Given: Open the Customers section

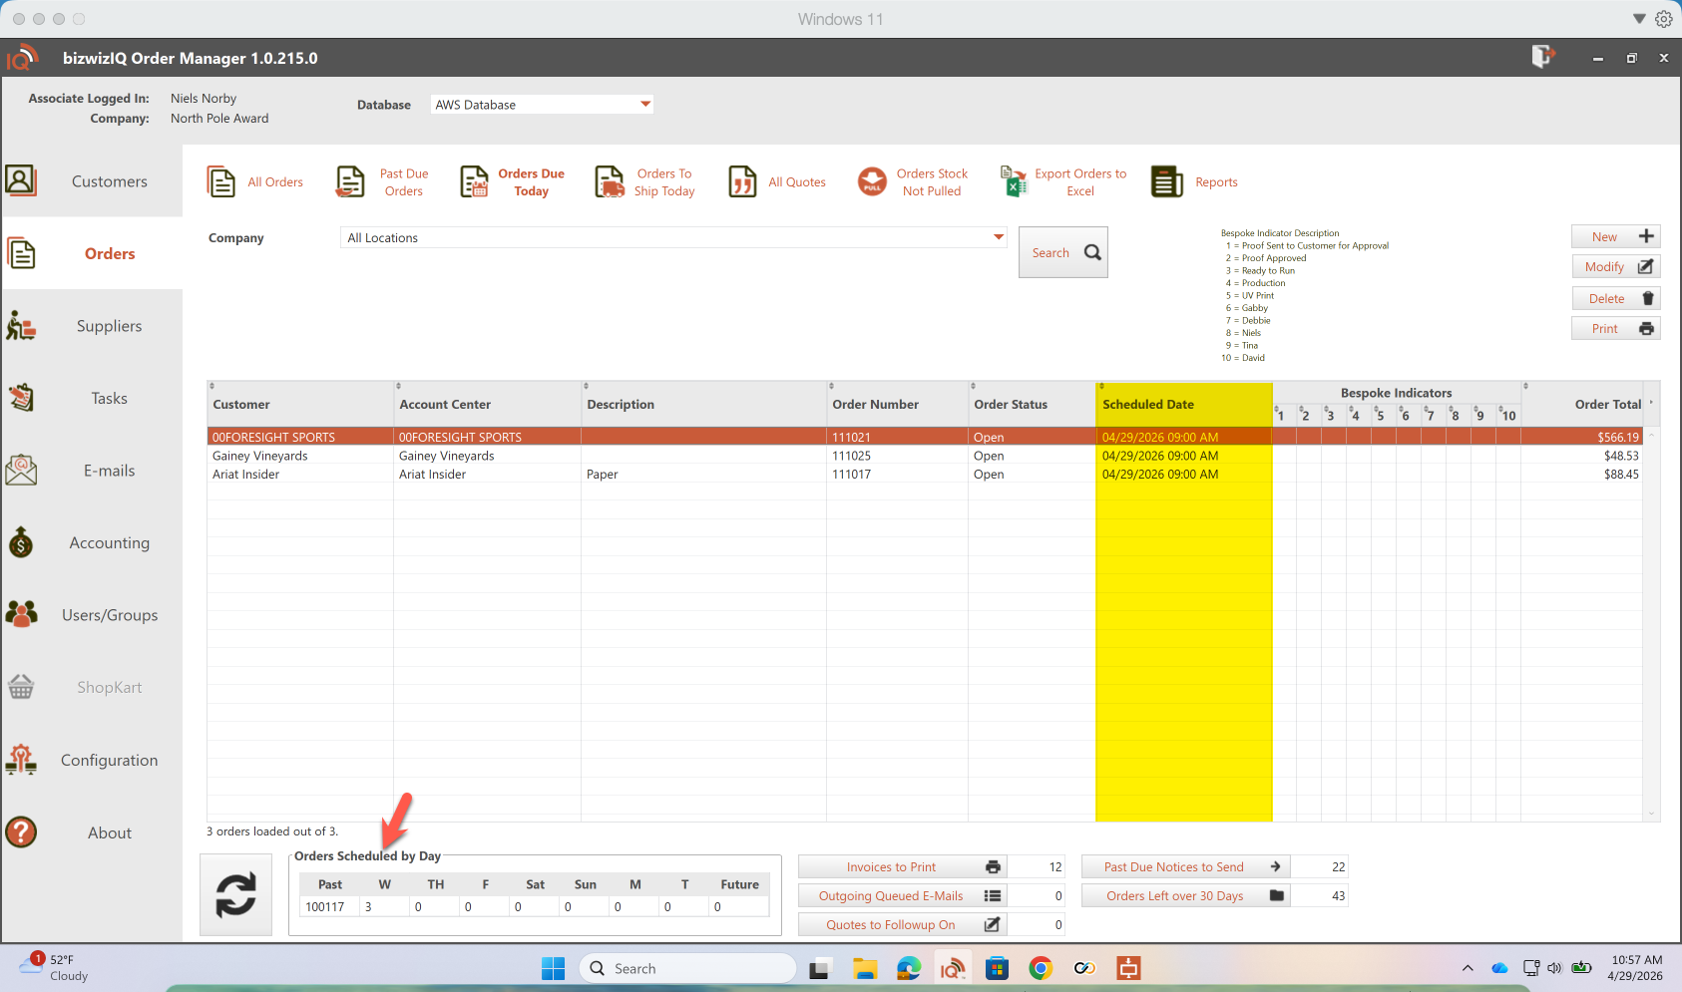Looking at the screenshot, I should [92, 181].
